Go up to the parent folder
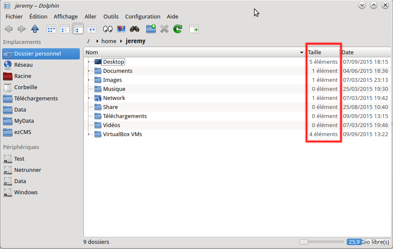393x249 pixels. tap(35, 29)
